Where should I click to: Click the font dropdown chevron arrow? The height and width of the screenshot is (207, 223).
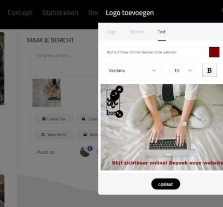pyautogui.click(x=154, y=70)
